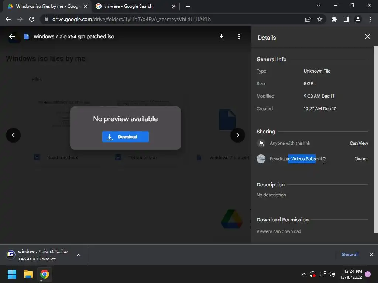Viewport: 378px width, 283px height.
Task: Open the preview more actions menu
Action: pyautogui.click(x=239, y=36)
